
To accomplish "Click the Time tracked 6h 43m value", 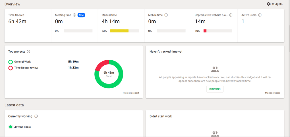I will click(x=17, y=22).
